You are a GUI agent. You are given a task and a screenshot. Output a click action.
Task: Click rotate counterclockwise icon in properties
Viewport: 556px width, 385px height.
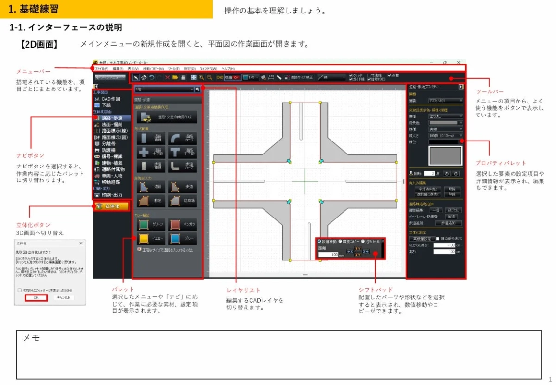pyautogui.click(x=447, y=174)
